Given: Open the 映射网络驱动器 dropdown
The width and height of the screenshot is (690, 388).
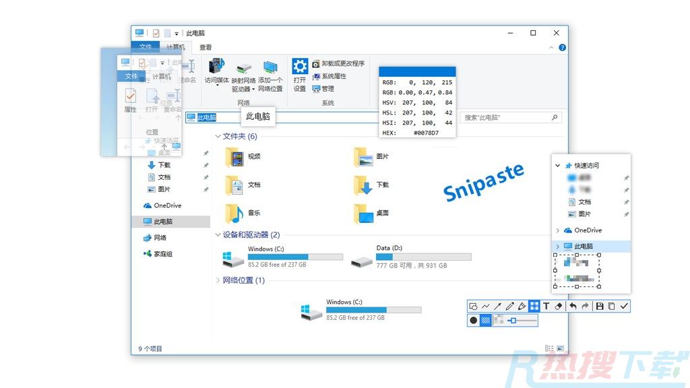Looking at the screenshot, I should pos(243,76).
